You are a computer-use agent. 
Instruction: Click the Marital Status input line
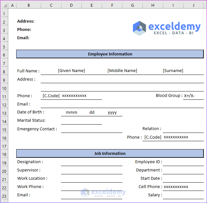point(81,120)
